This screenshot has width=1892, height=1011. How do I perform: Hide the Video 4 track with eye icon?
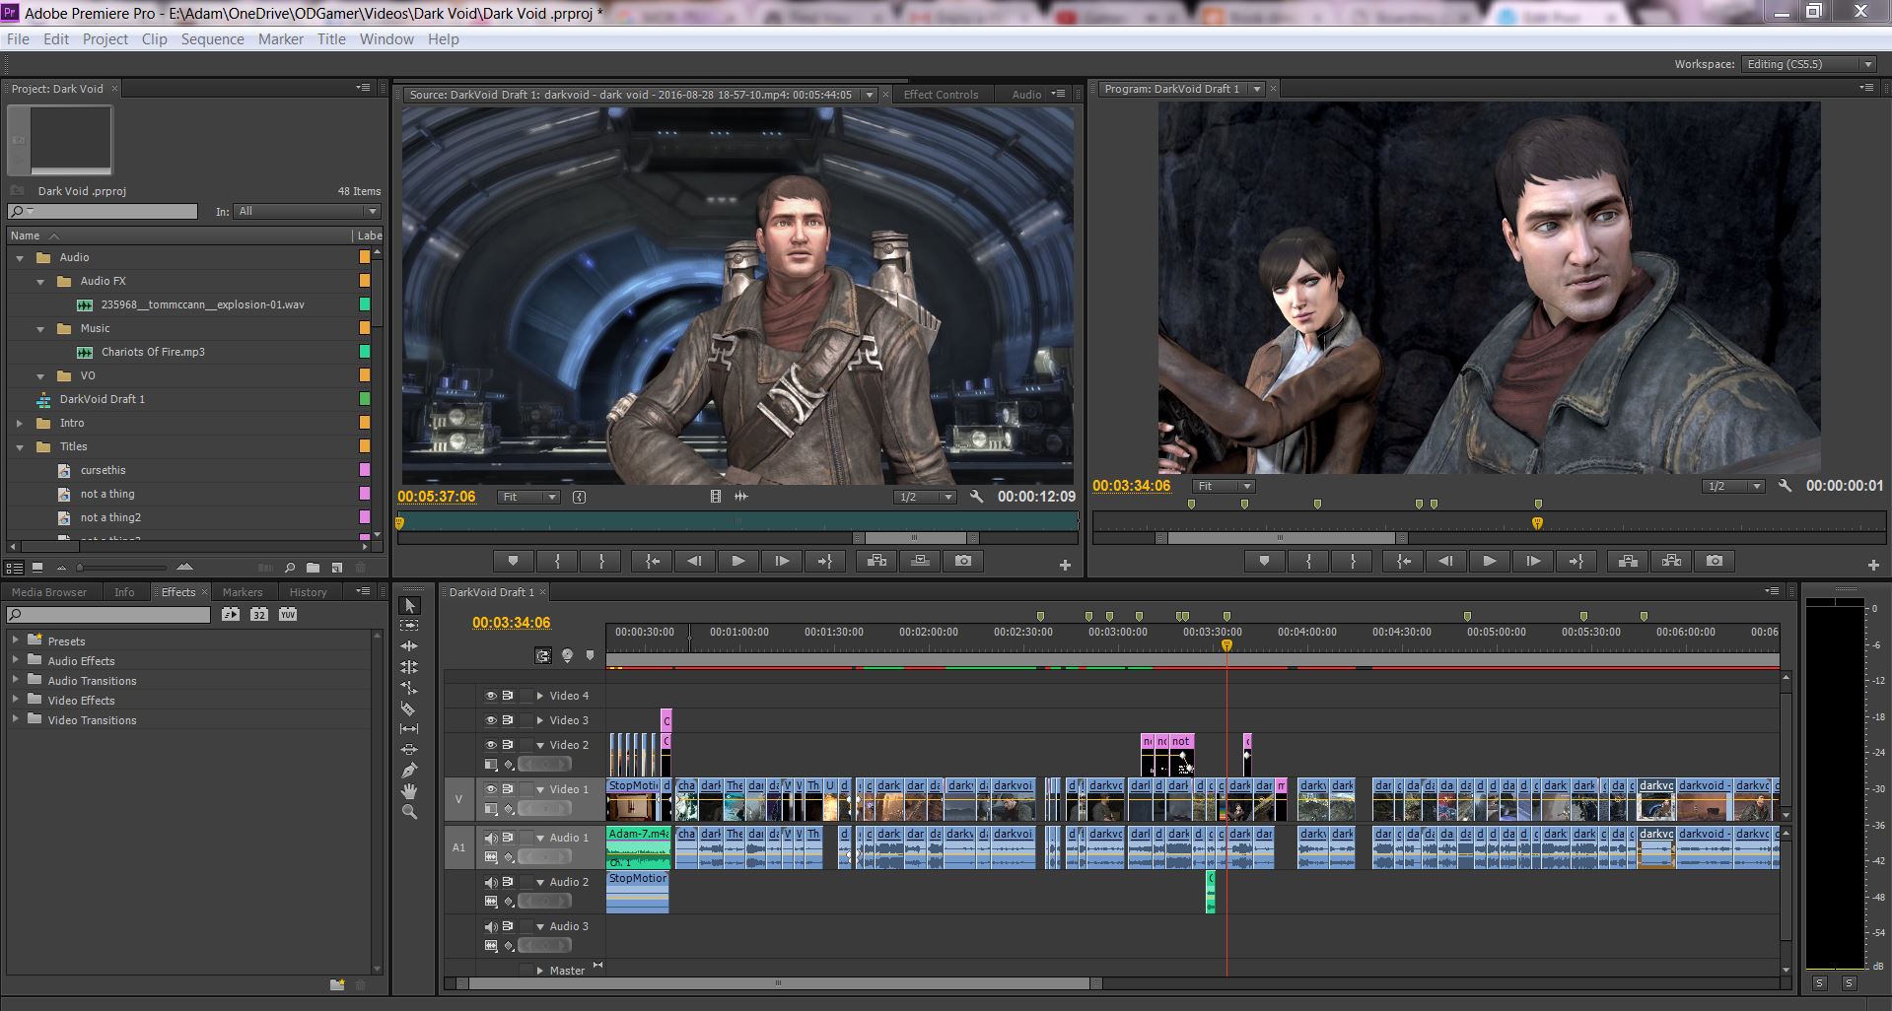pos(490,696)
